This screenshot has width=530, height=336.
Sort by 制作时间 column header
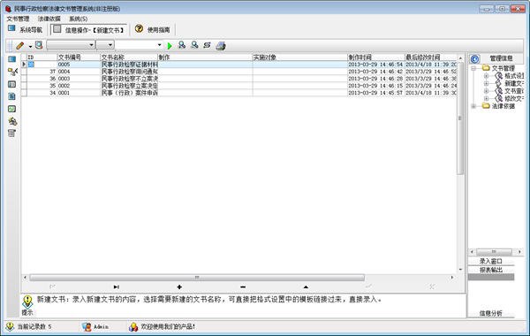pyautogui.click(x=376, y=57)
